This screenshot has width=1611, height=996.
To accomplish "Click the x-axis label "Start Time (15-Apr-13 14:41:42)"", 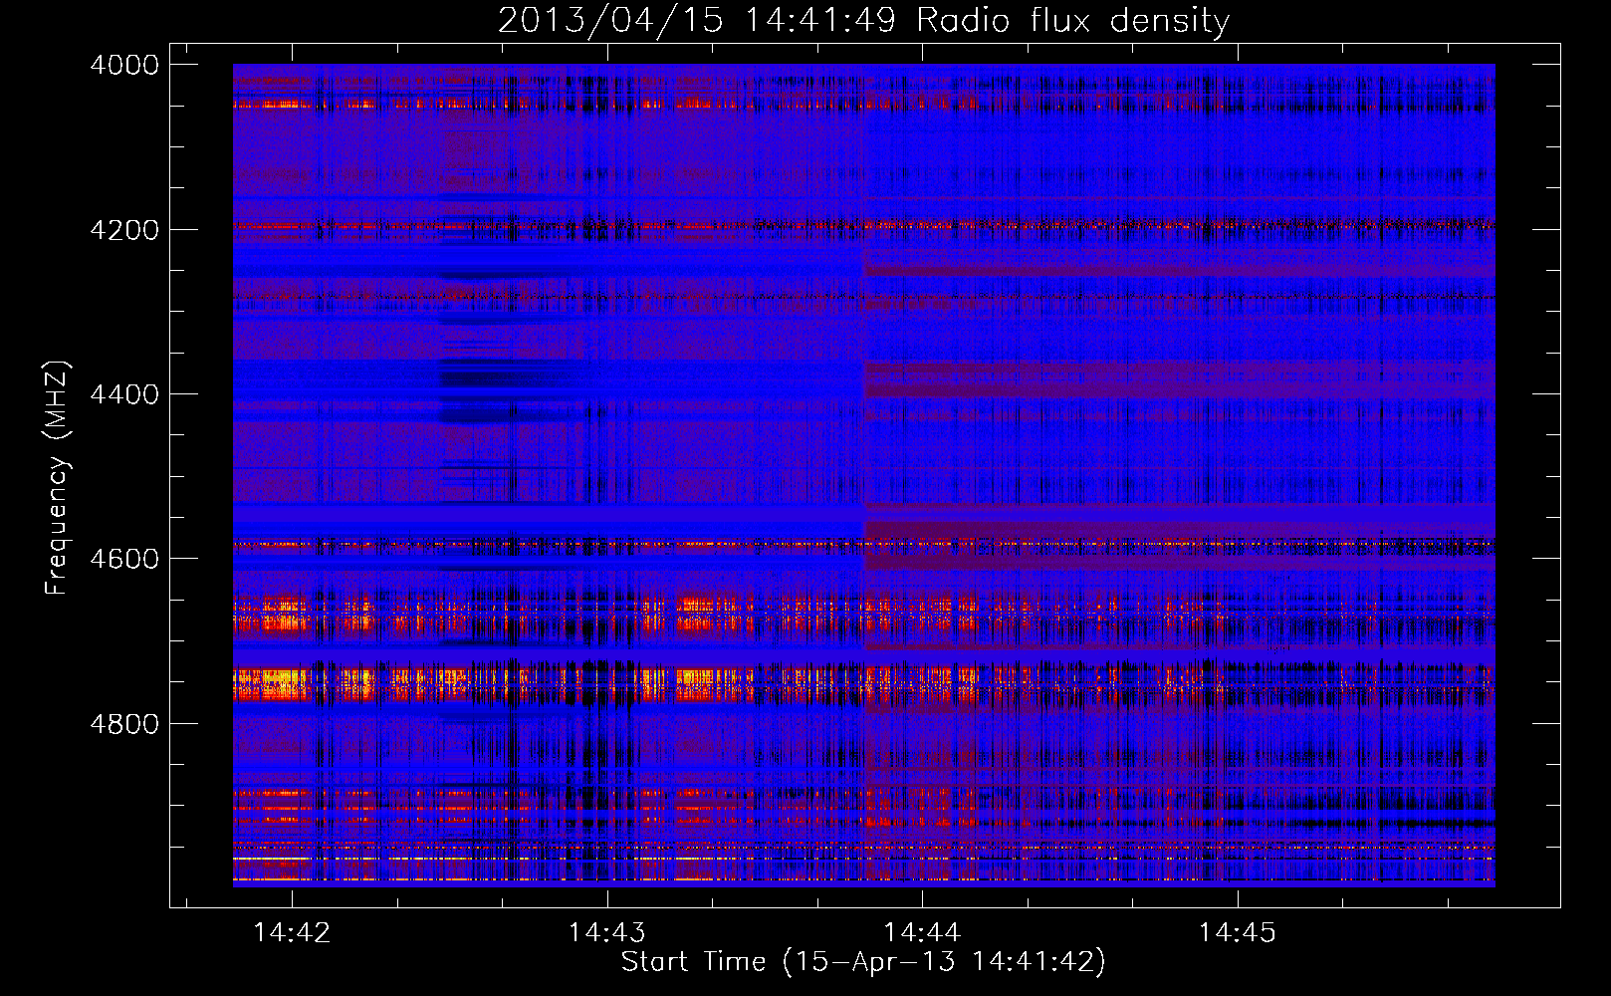I will pyautogui.click(x=863, y=962).
